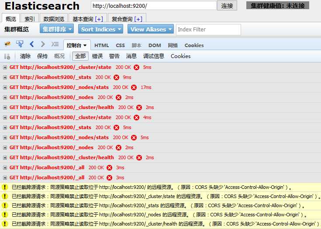Switch to the 数据浏览 tab
This screenshot has height=229, width=321.
click(x=54, y=19)
